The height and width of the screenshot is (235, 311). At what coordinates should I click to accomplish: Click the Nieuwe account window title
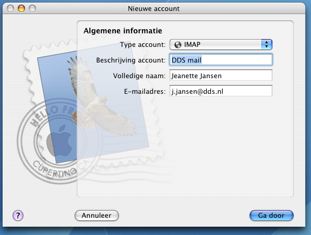pyautogui.click(x=153, y=9)
